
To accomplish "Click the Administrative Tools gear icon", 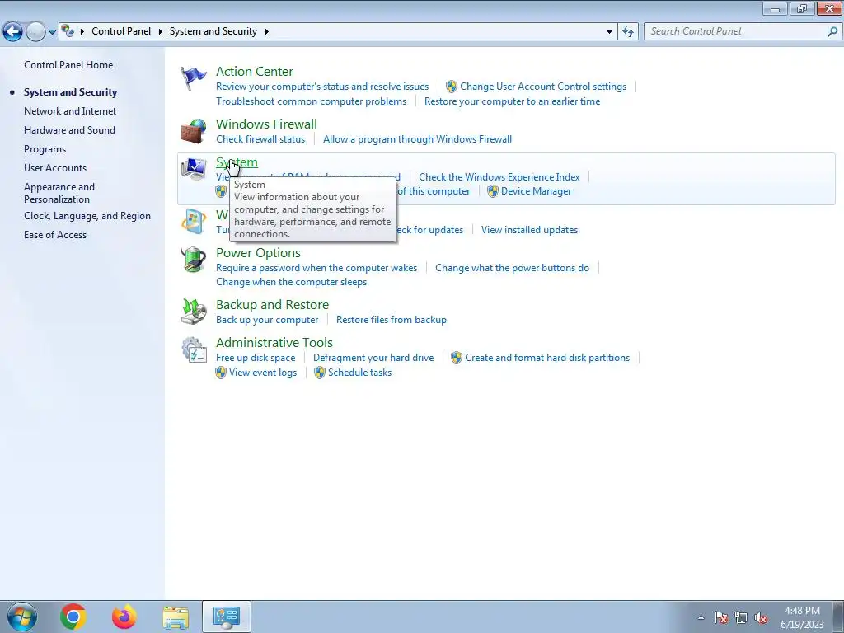I will coord(193,349).
